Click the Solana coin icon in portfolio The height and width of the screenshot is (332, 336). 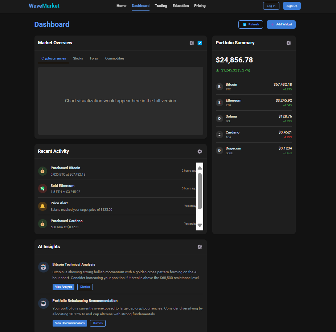[x=219, y=119]
